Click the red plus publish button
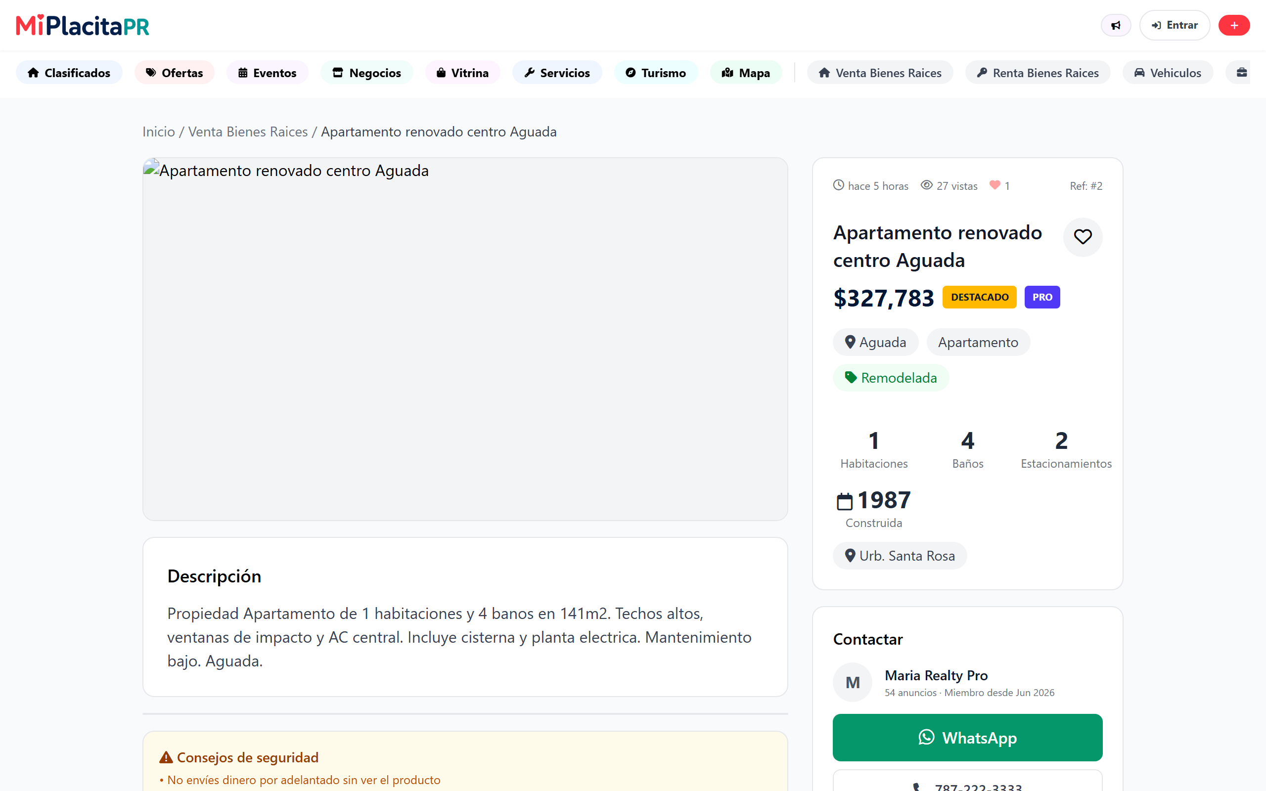1266x791 pixels. click(1233, 25)
